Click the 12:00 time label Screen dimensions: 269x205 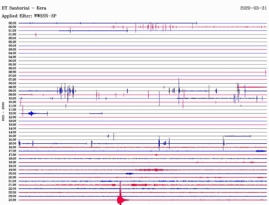coord(12,113)
